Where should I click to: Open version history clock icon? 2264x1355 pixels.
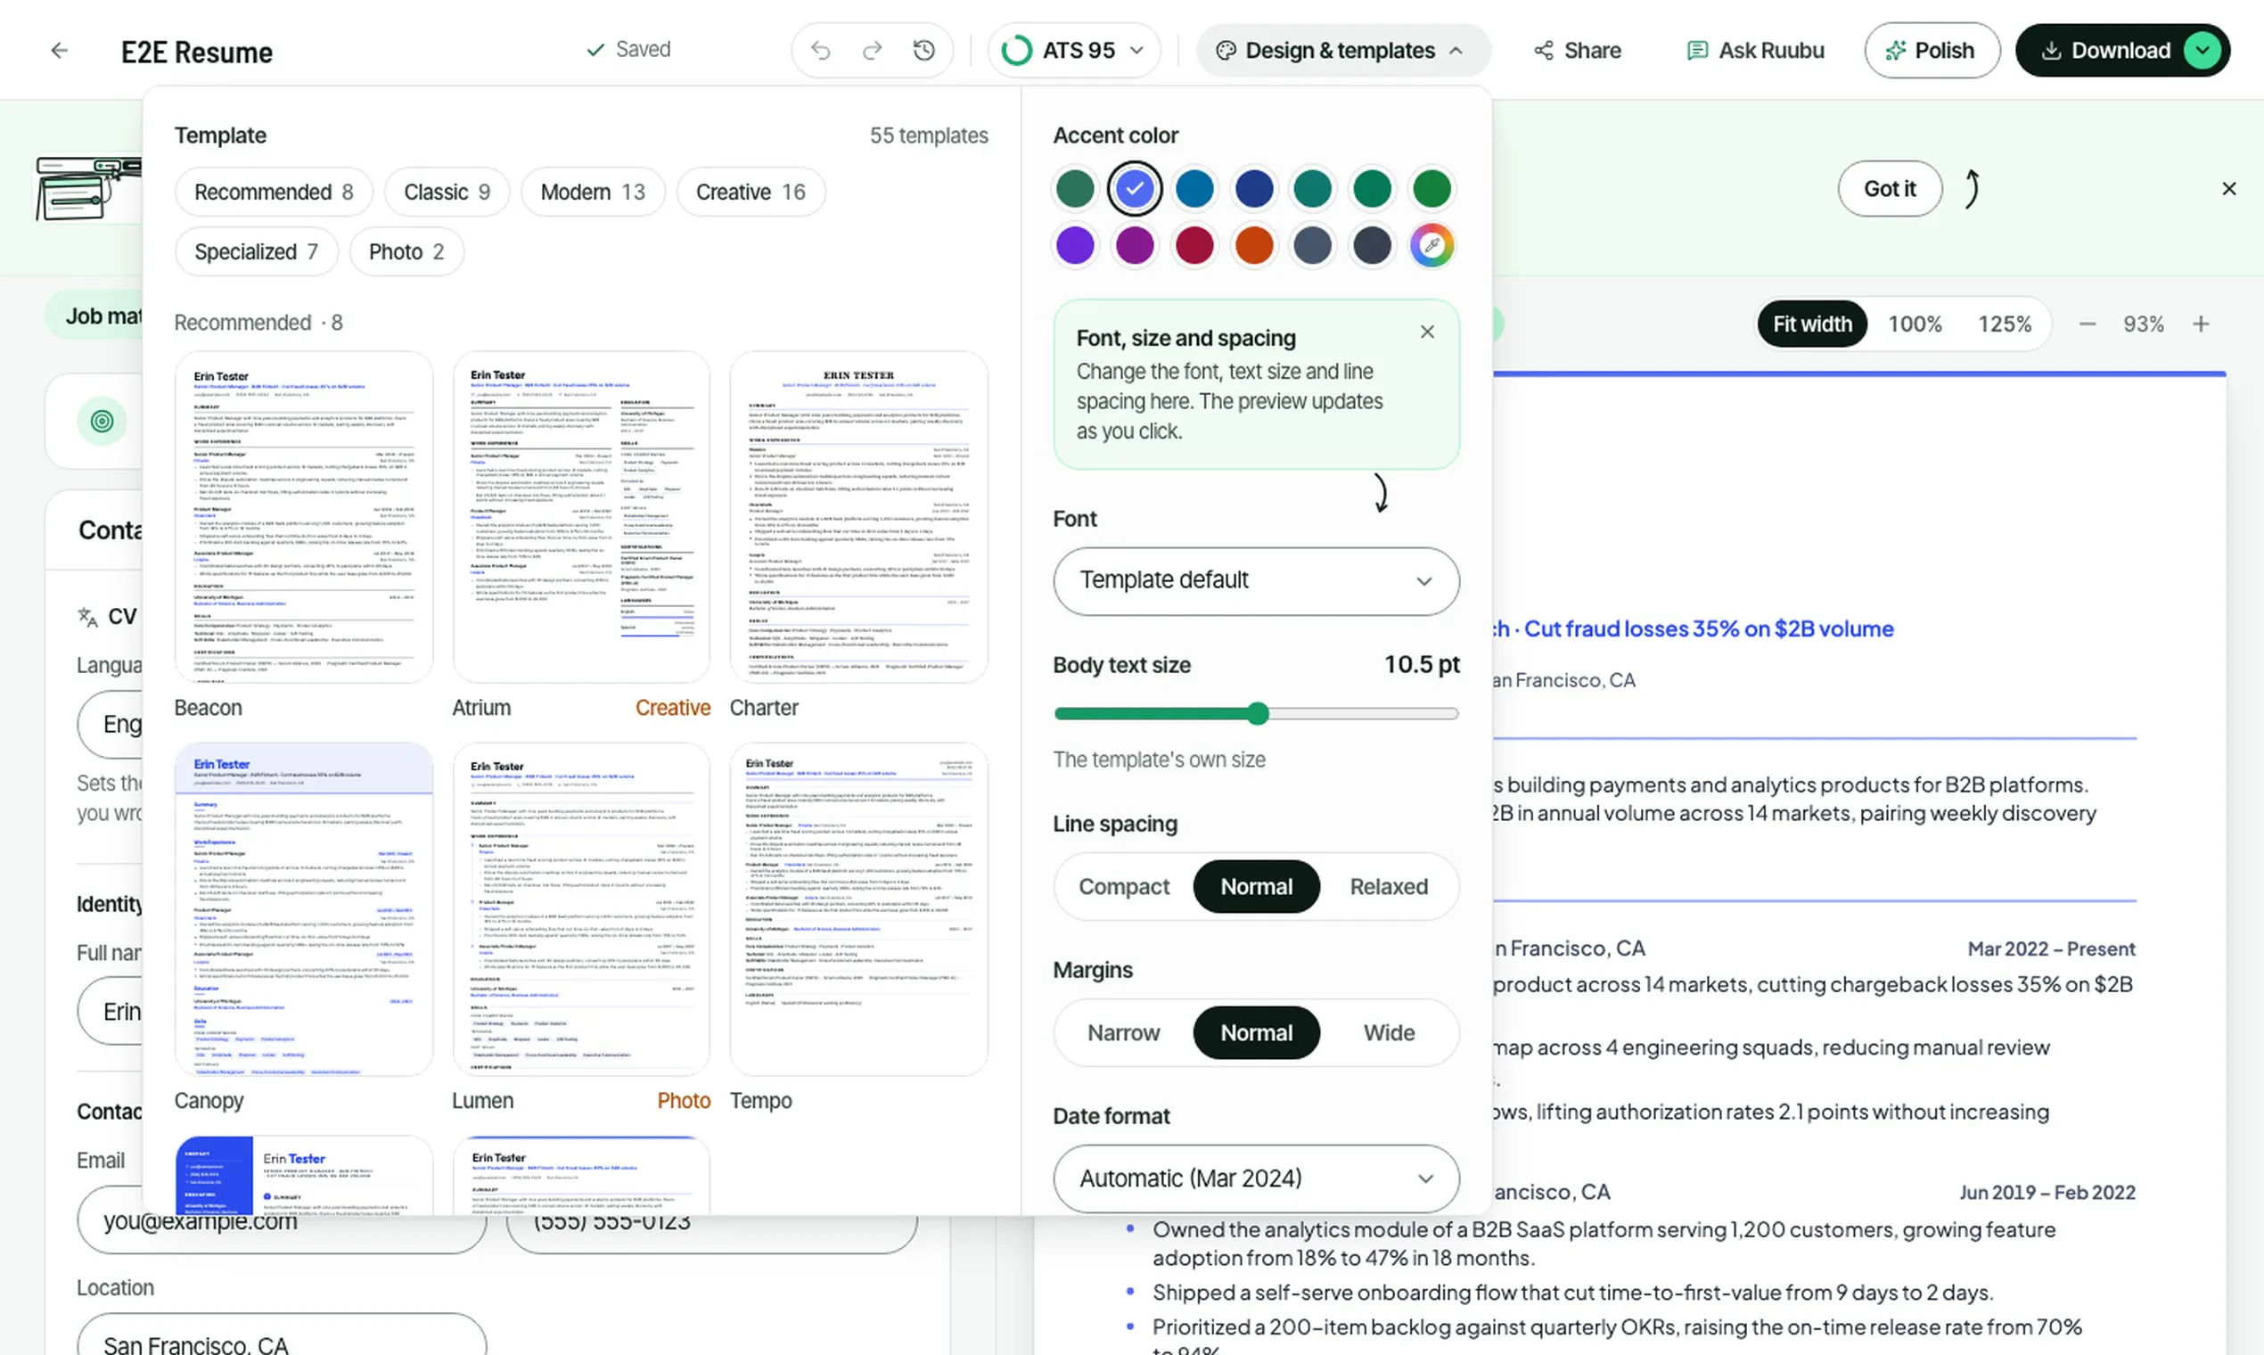923,50
